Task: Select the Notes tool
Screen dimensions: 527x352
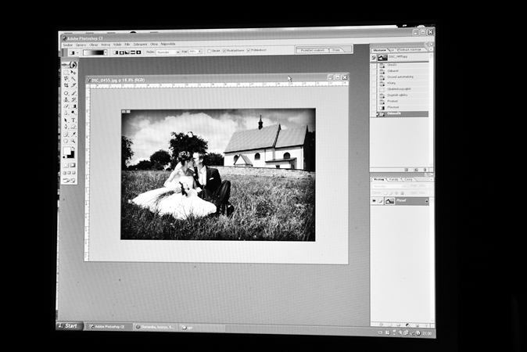Action: pyautogui.click(x=66, y=134)
